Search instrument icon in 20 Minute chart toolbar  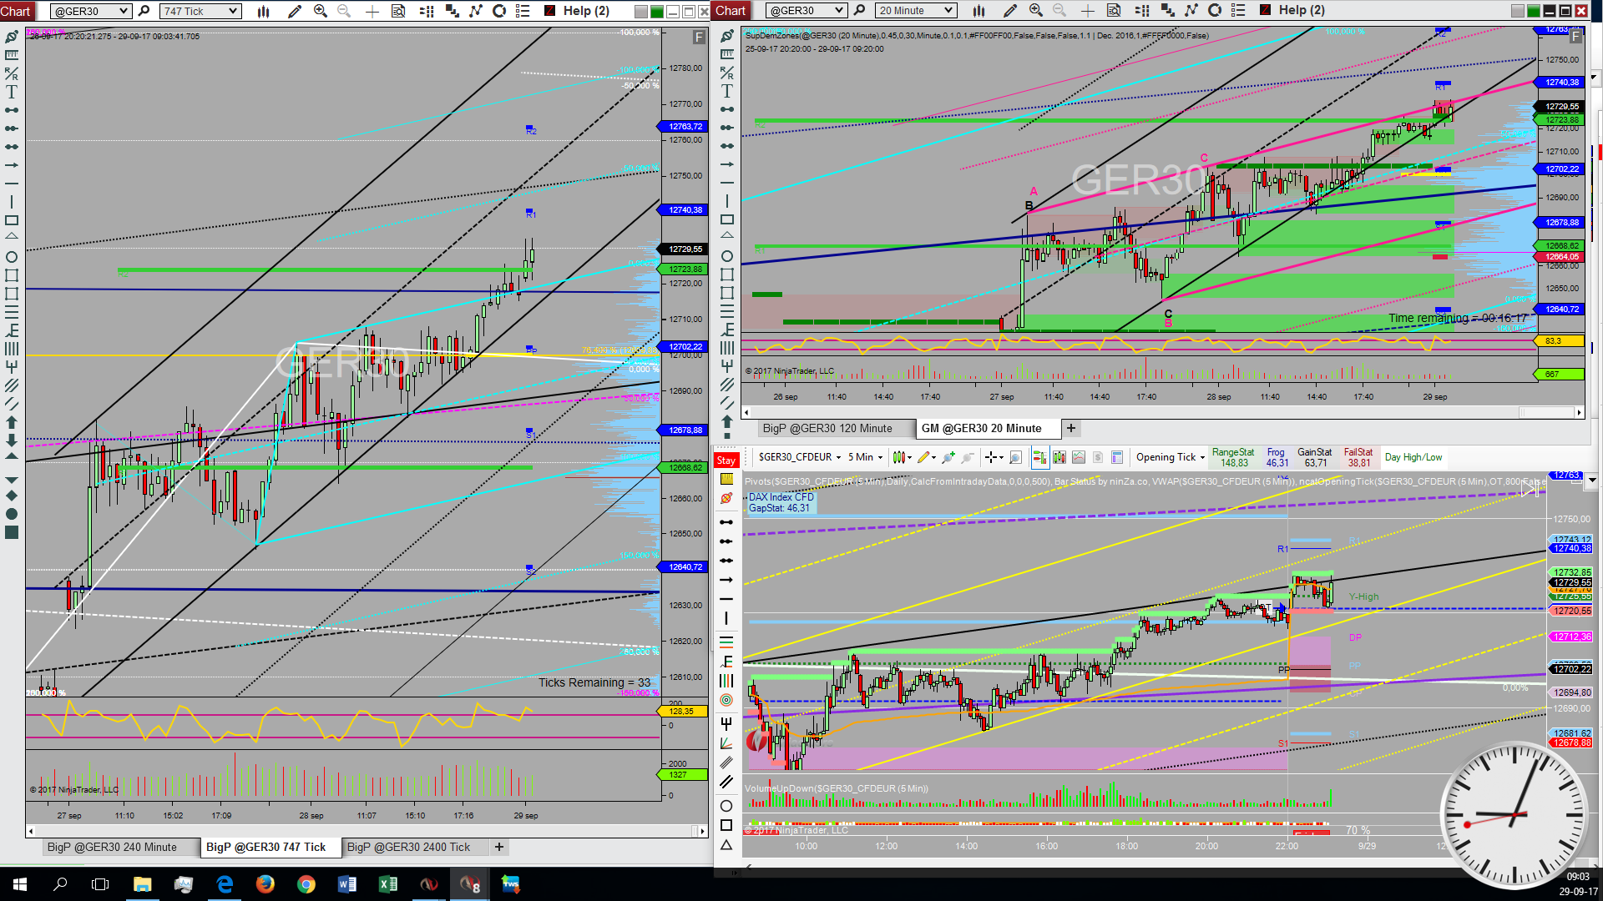click(x=859, y=11)
